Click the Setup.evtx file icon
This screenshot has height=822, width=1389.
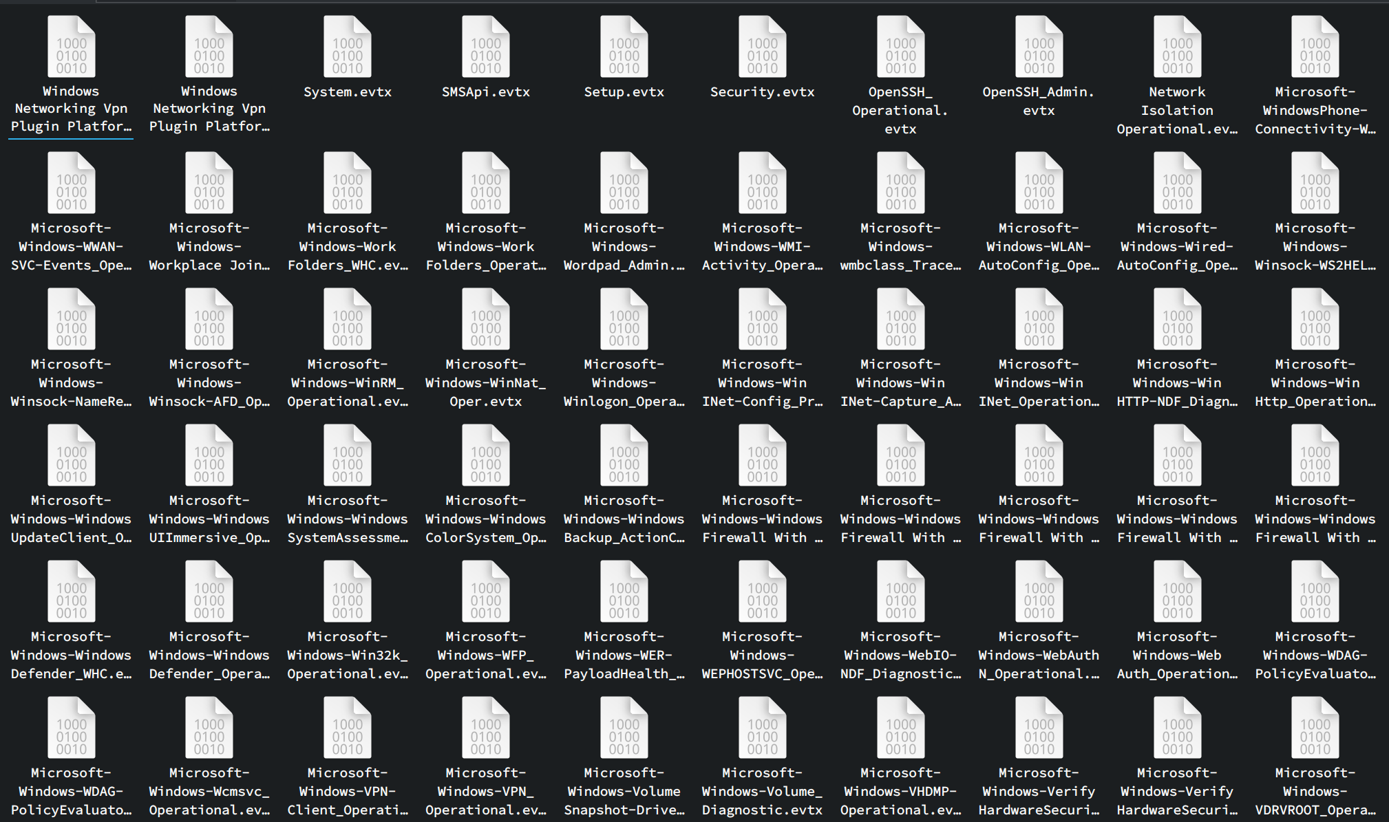[624, 47]
